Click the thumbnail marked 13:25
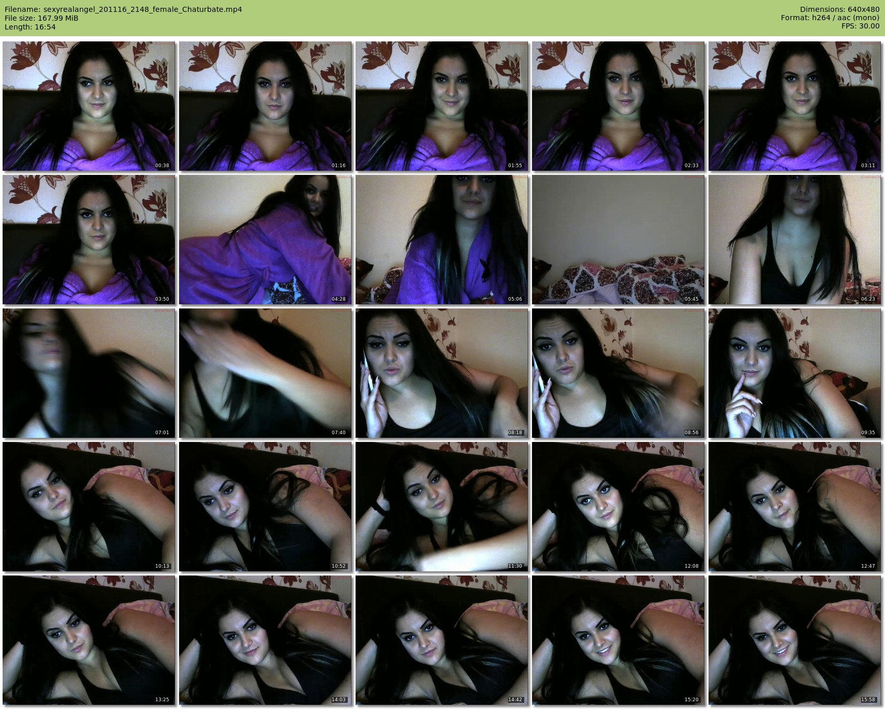Image resolution: width=885 pixels, height=709 pixels. coord(89,640)
